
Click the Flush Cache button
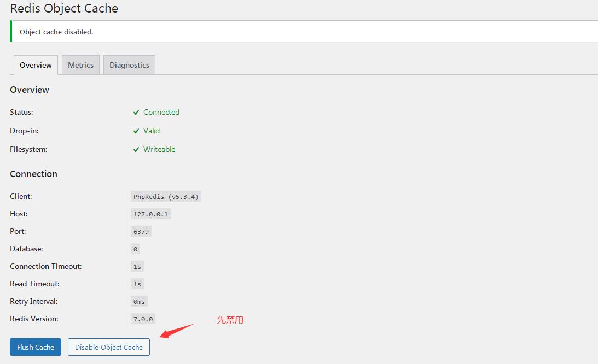pos(35,347)
